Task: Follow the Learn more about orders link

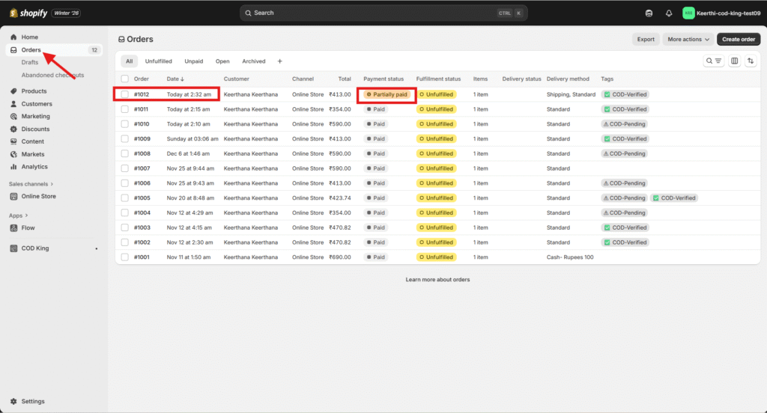Action: pos(437,280)
